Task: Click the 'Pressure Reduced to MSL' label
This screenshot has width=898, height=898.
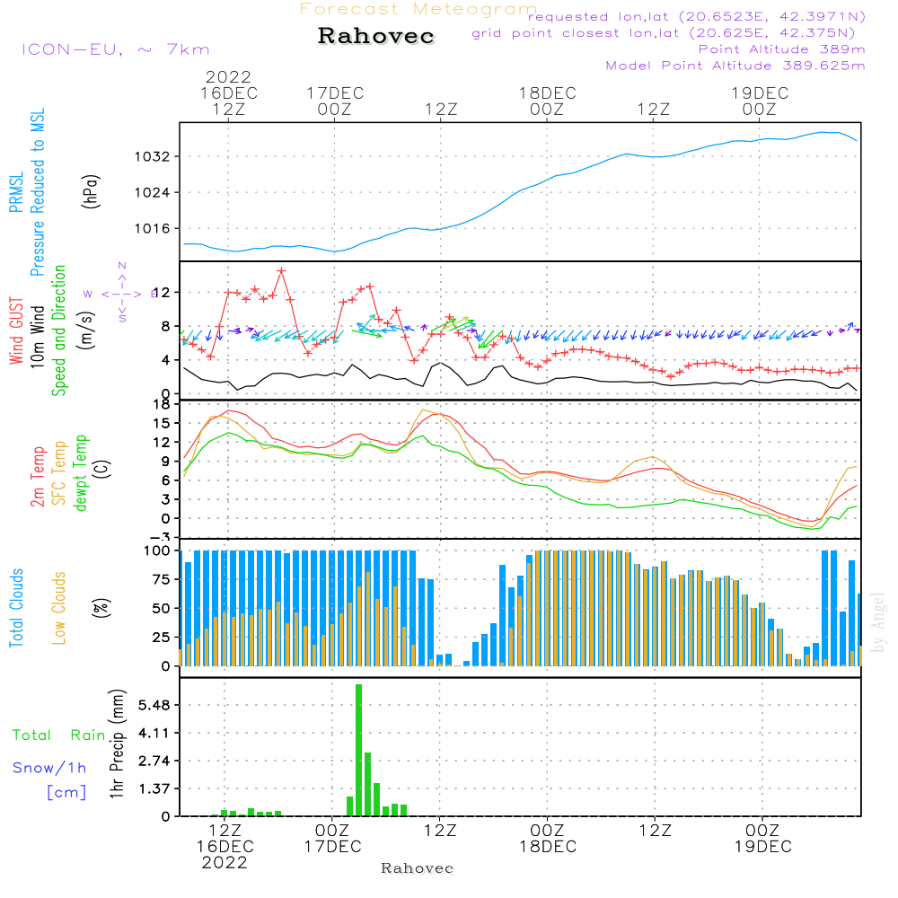Action: [x=37, y=192]
